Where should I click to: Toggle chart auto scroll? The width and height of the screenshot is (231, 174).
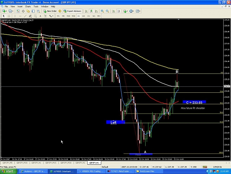coord(113,11)
